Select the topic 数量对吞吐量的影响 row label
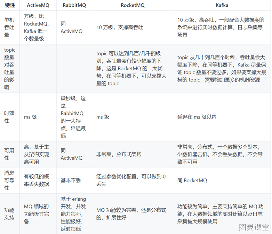This screenshot has height=234, width=272. pos(10,69)
